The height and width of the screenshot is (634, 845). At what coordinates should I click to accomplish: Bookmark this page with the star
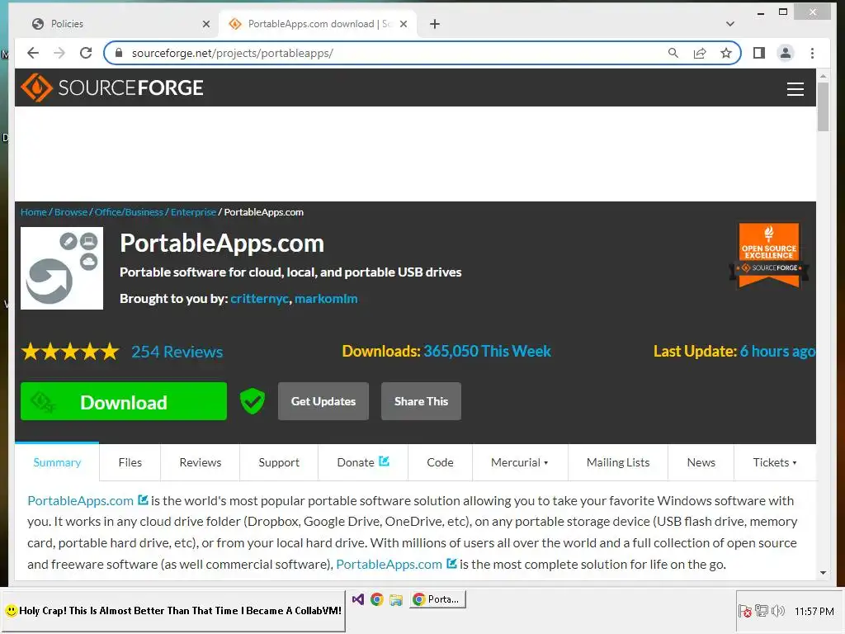tap(726, 53)
